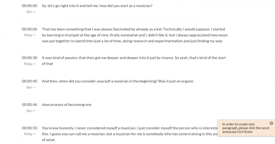275x144 pixels.
Task: Change speaker Ben at 00:00:40
Action: point(31,87)
